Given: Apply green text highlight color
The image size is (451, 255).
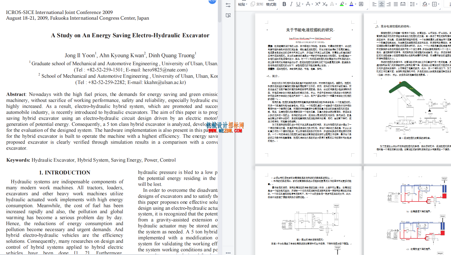Looking at the screenshot, I should (x=342, y=4).
